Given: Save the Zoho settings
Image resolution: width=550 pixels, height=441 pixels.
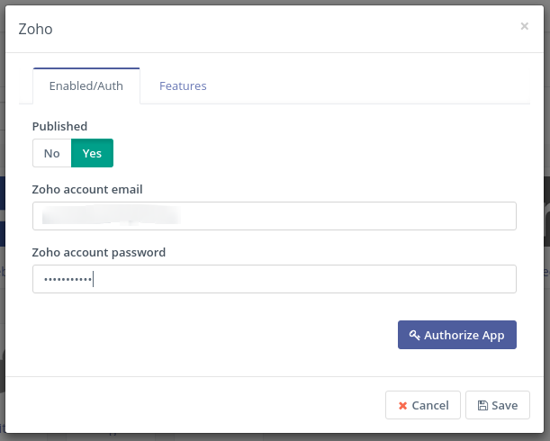Looking at the screenshot, I should click(x=498, y=405).
